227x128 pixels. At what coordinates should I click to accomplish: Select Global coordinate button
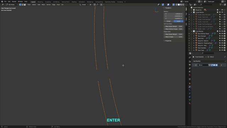pos(168,21)
